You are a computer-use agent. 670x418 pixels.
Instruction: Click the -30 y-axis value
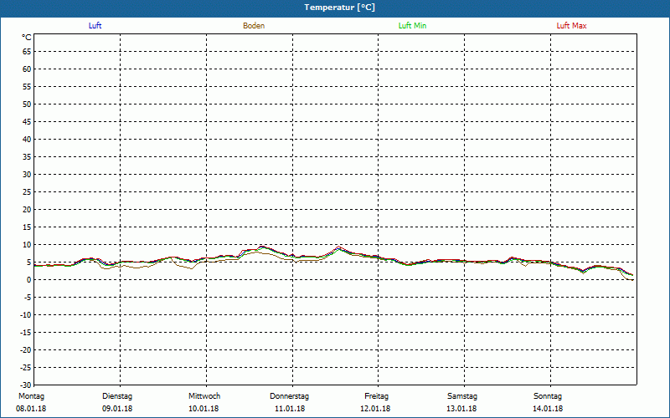[26, 385]
